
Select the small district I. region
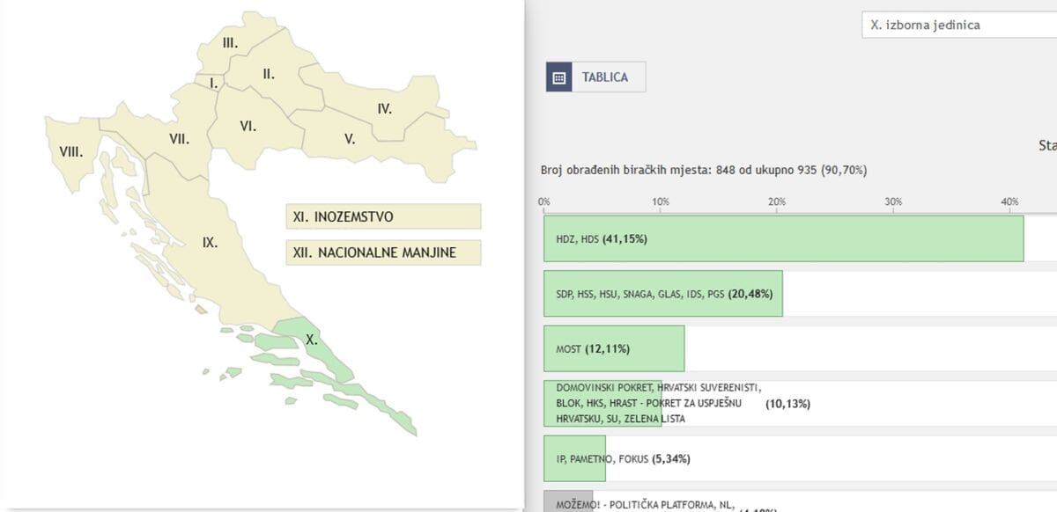click(x=212, y=84)
